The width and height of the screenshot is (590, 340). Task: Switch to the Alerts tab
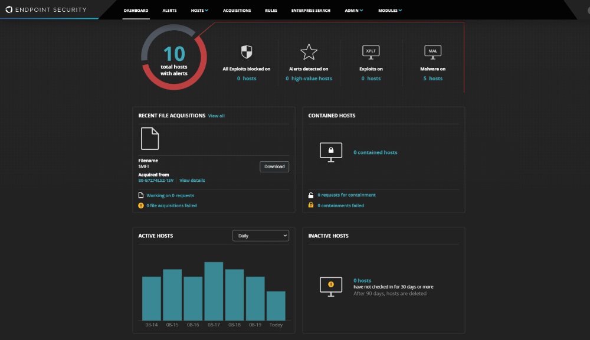click(x=169, y=10)
